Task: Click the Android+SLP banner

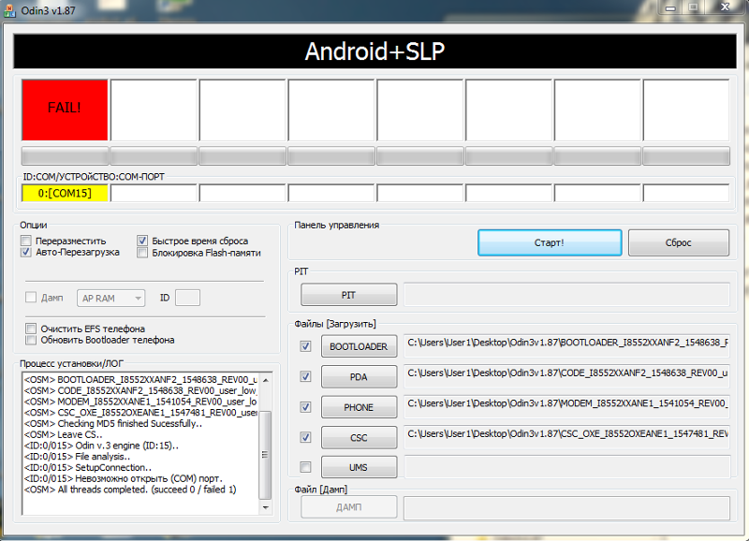Action: (x=375, y=51)
